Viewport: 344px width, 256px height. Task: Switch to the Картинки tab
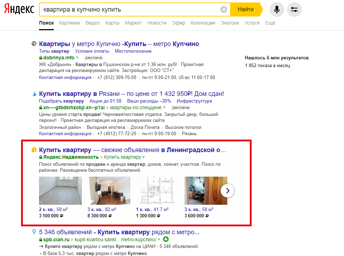click(69, 23)
